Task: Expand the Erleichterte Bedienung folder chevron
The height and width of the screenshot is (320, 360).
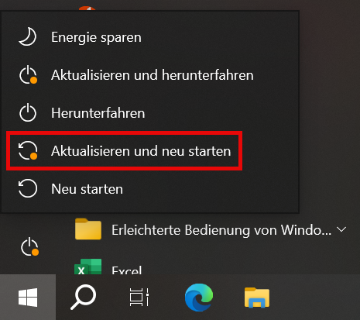Action: click(341, 229)
